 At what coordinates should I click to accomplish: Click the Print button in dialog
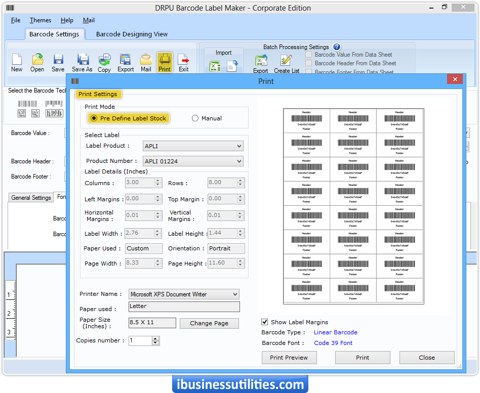[x=363, y=358]
